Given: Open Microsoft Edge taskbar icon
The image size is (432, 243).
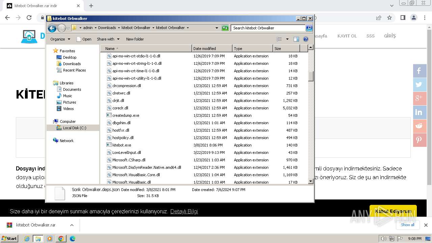Looking at the screenshot, I should coord(72,239).
